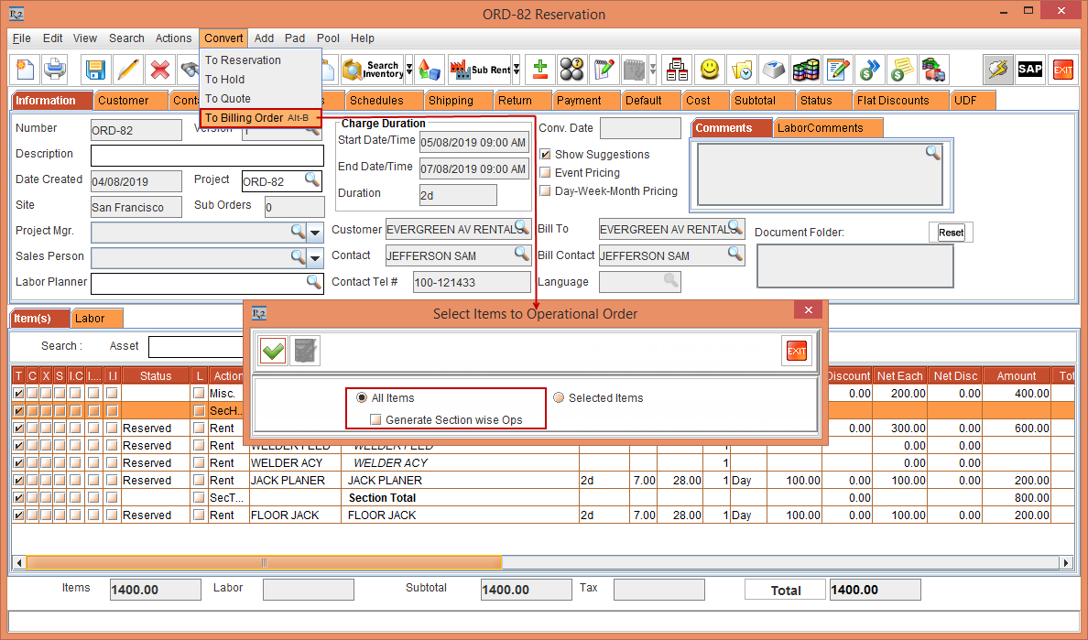Viewport: 1088px width, 640px height.
Task: Click the Print icon in toolbar
Action: [56, 70]
